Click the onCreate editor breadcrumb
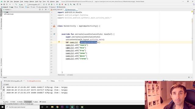Image resolution: width=195 pixels, height=109 pixels. click(x=70, y=75)
